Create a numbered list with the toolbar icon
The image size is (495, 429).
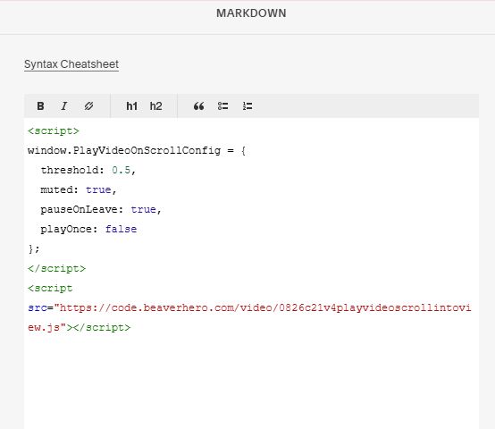[x=247, y=106]
